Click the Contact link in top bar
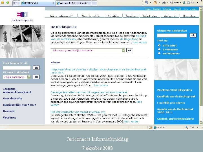 [x=157, y=9]
